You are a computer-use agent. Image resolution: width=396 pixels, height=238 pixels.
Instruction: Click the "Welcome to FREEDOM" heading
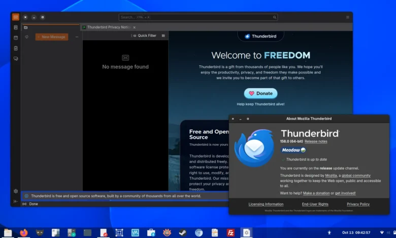tap(260, 55)
